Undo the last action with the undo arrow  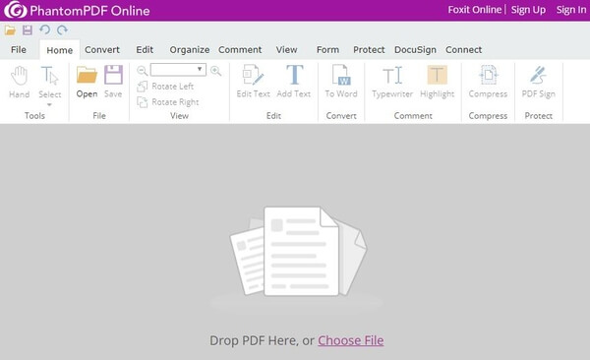45,30
